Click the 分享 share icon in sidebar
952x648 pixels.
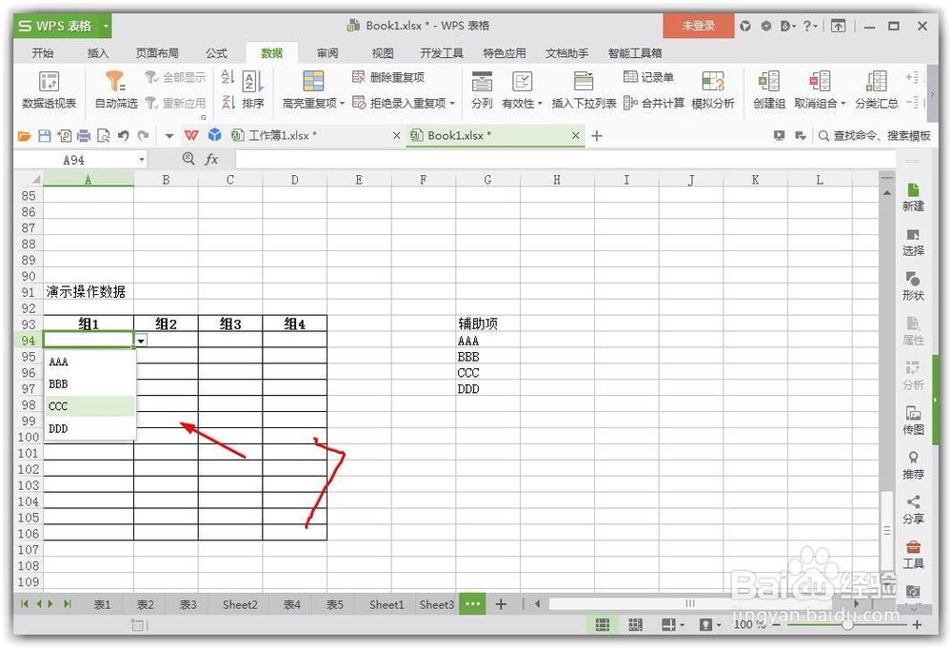click(x=913, y=503)
